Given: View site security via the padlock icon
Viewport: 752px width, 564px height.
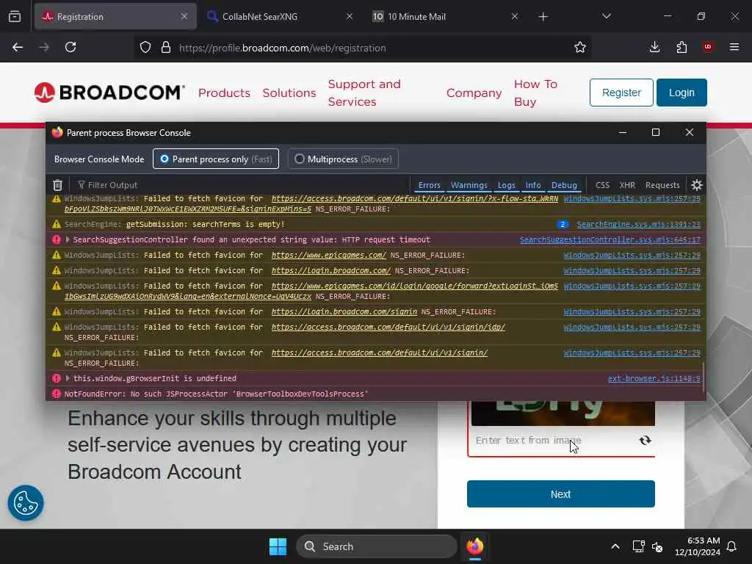Looking at the screenshot, I should point(166,47).
